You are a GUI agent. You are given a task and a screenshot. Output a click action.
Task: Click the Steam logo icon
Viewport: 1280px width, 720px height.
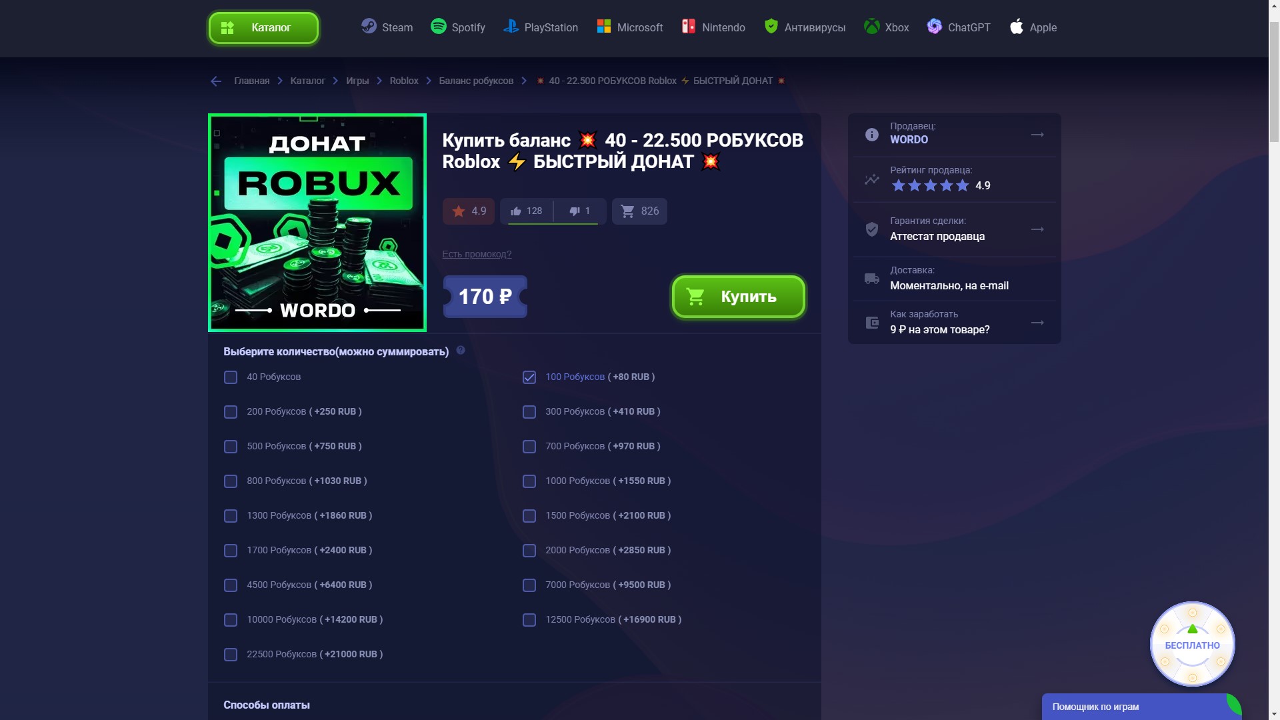369,27
